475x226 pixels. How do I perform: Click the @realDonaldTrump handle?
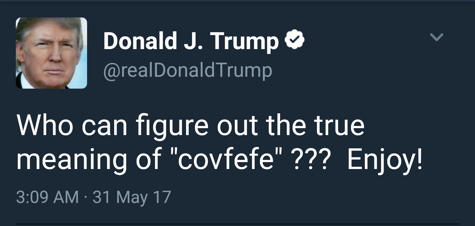[x=188, y=70]
